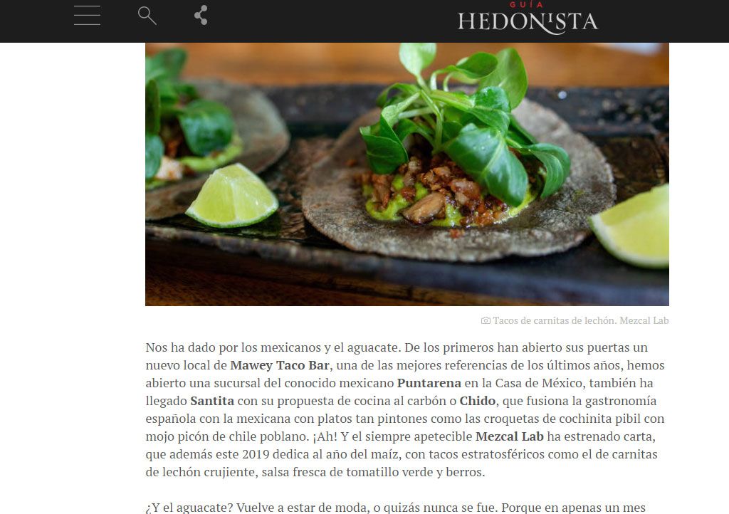Open the hamburger menu
Image resolution: width=729 pixels, height=514 pixels.
[87, 16]
